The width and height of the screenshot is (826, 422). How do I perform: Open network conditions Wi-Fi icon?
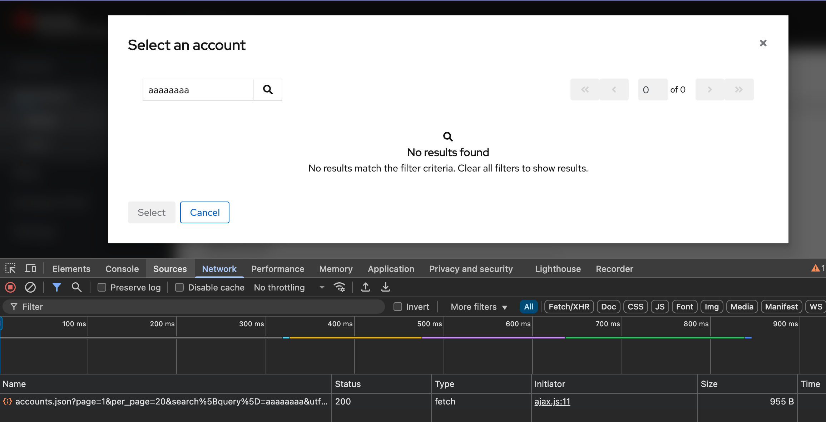click(x=339, y=287)
